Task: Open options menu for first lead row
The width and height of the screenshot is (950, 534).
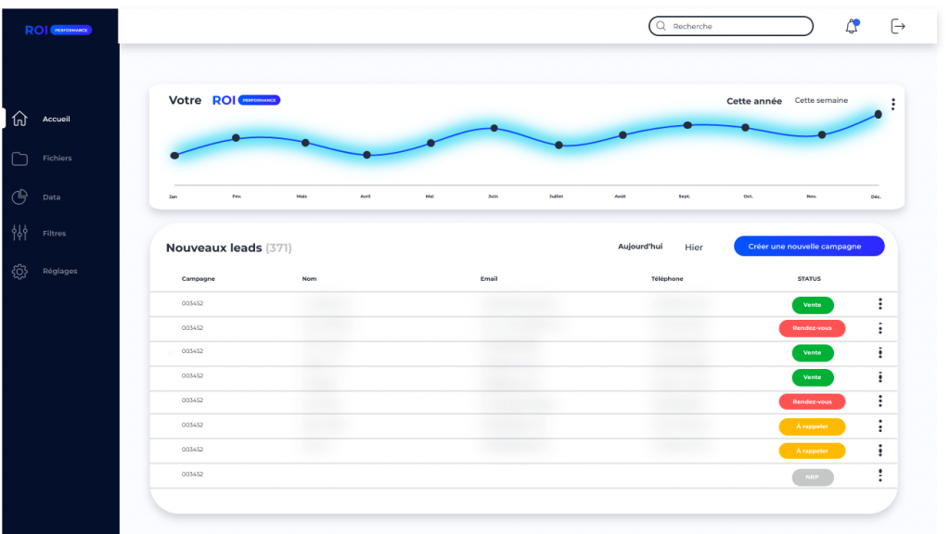Action: click(879, 304)
